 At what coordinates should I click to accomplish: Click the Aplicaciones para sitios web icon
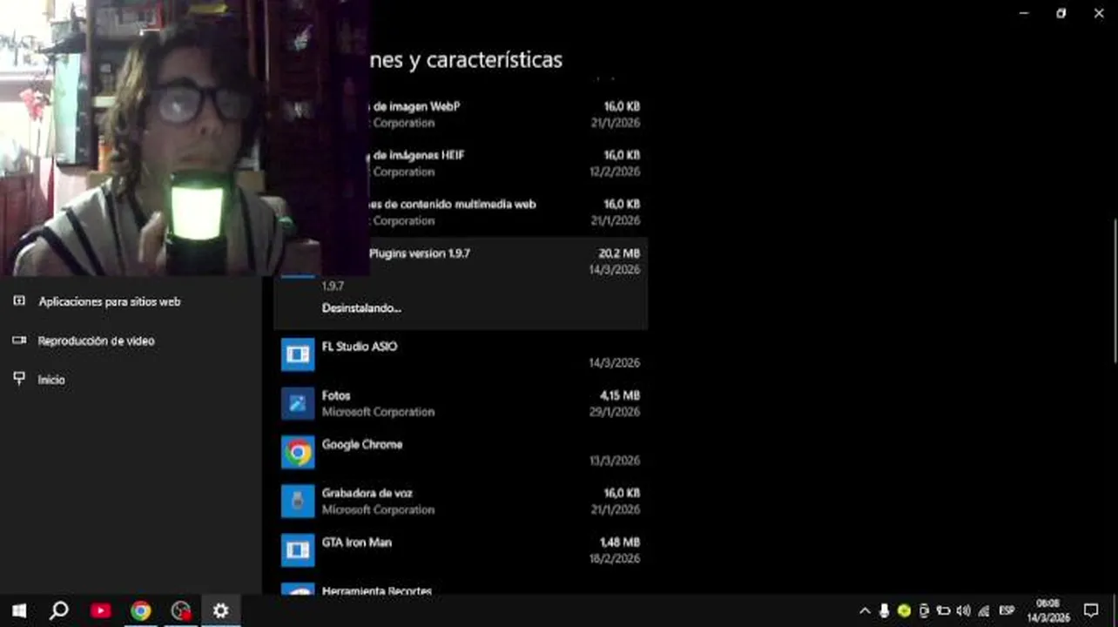point(19,300)
